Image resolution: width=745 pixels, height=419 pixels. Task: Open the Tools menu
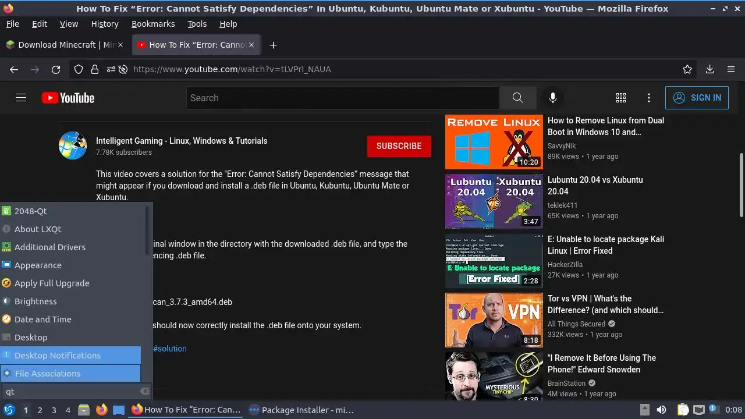[197, 24]
